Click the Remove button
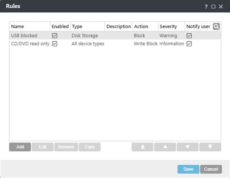Image resolution: width=230 pixels, height=178 pixels. click(66, 147)
